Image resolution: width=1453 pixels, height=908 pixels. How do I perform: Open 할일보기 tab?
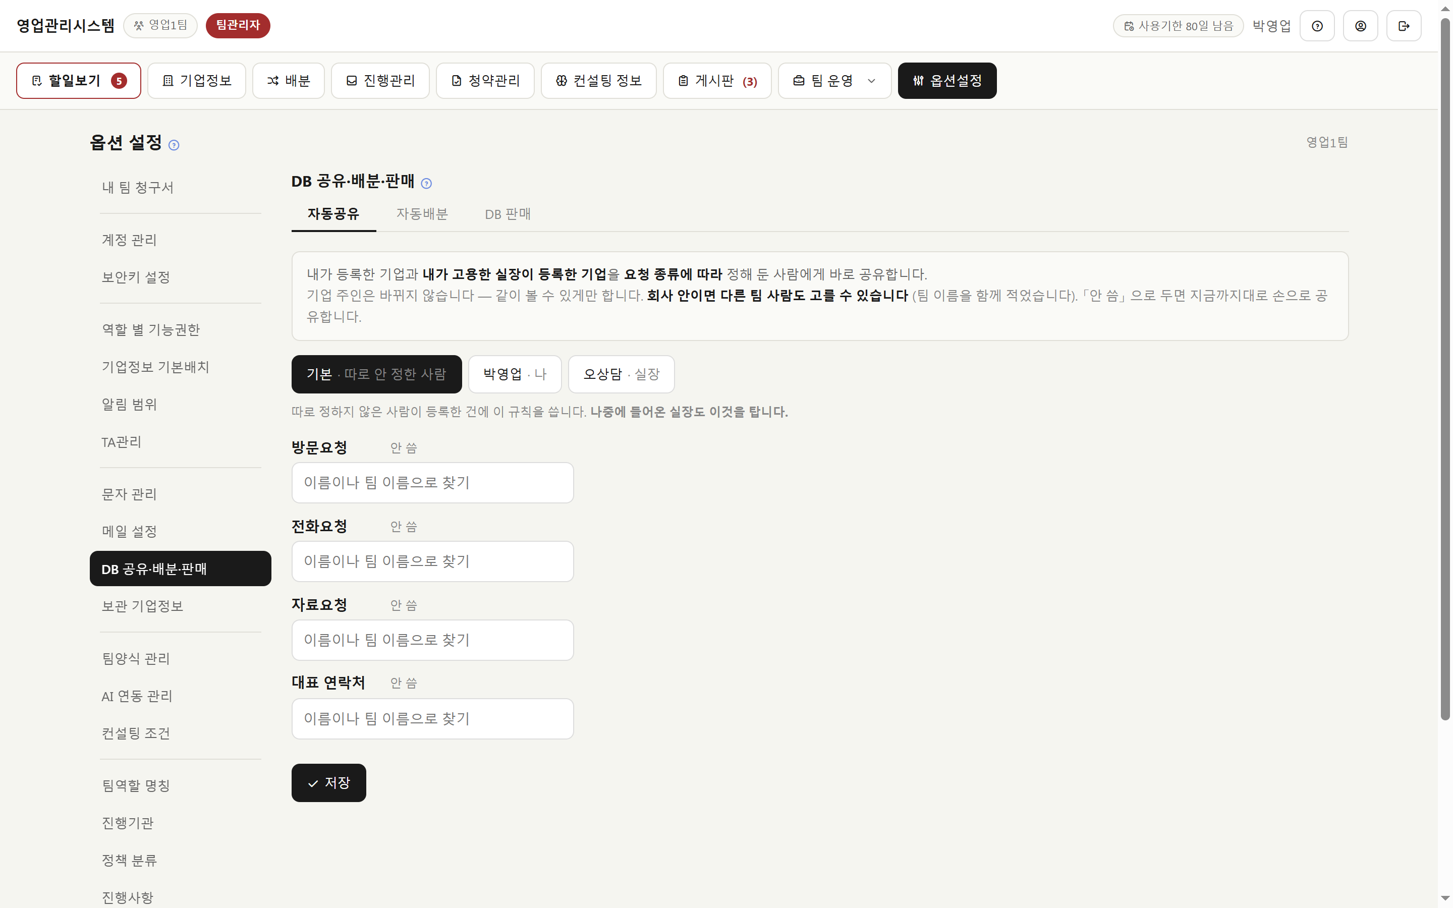point(79,81)
